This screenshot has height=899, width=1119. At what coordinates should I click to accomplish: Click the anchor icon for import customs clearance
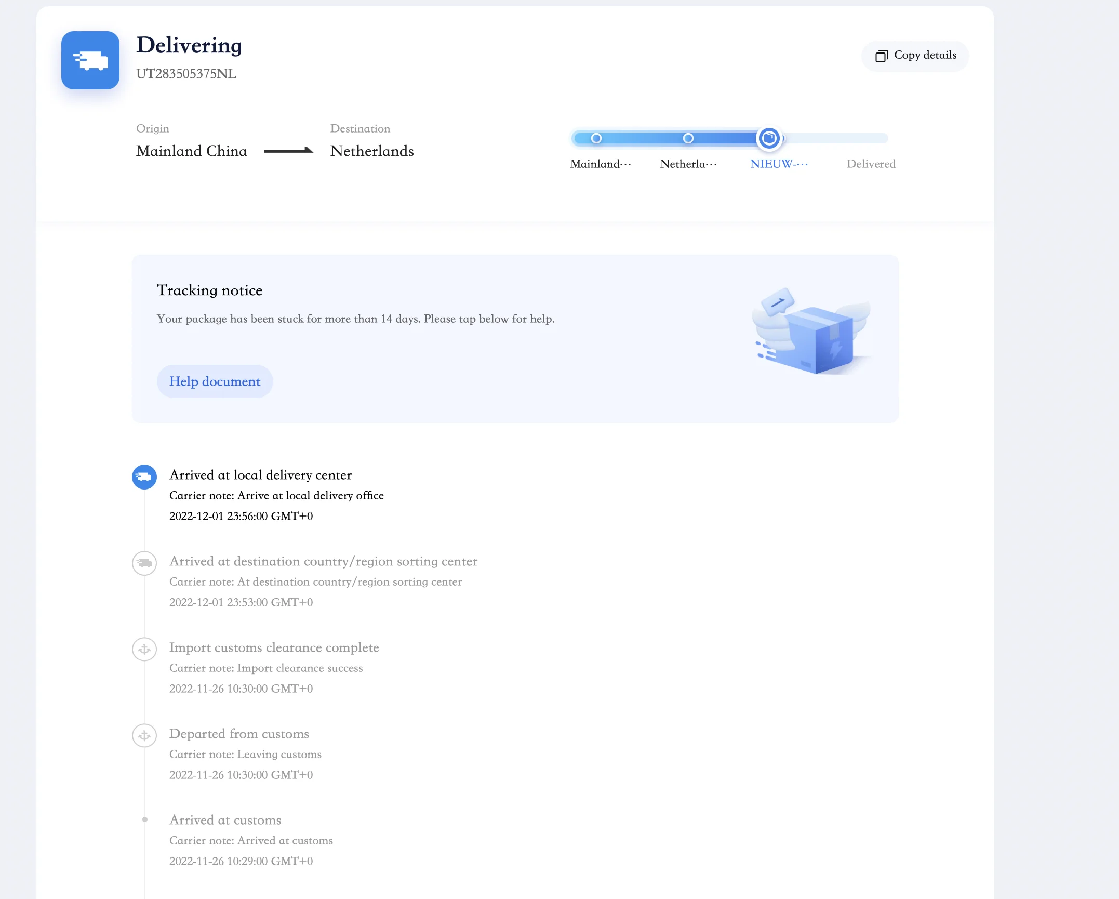tap(144, 649)
